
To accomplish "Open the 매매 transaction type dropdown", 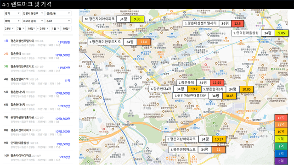I will coord(12,21).
